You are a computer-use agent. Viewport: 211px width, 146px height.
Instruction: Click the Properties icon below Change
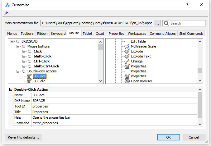pyautogui.click(x=127, y=66)
